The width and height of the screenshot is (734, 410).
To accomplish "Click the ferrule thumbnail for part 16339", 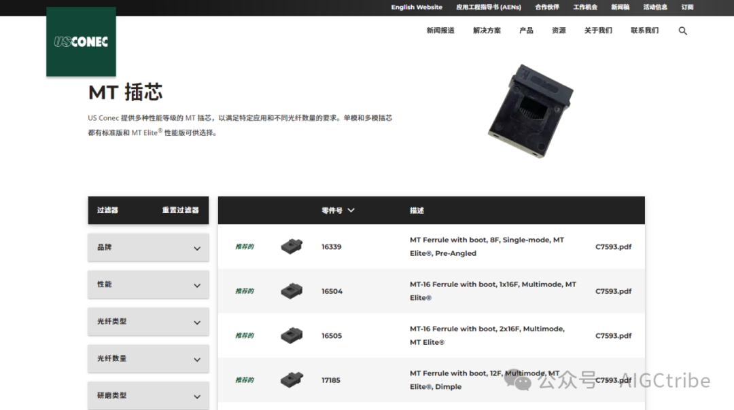I will tap(292, 246).
